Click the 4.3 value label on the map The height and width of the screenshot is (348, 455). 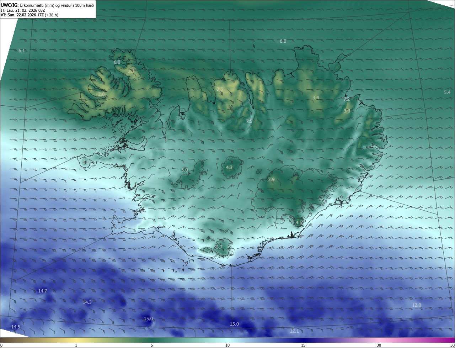click(229, 167)
